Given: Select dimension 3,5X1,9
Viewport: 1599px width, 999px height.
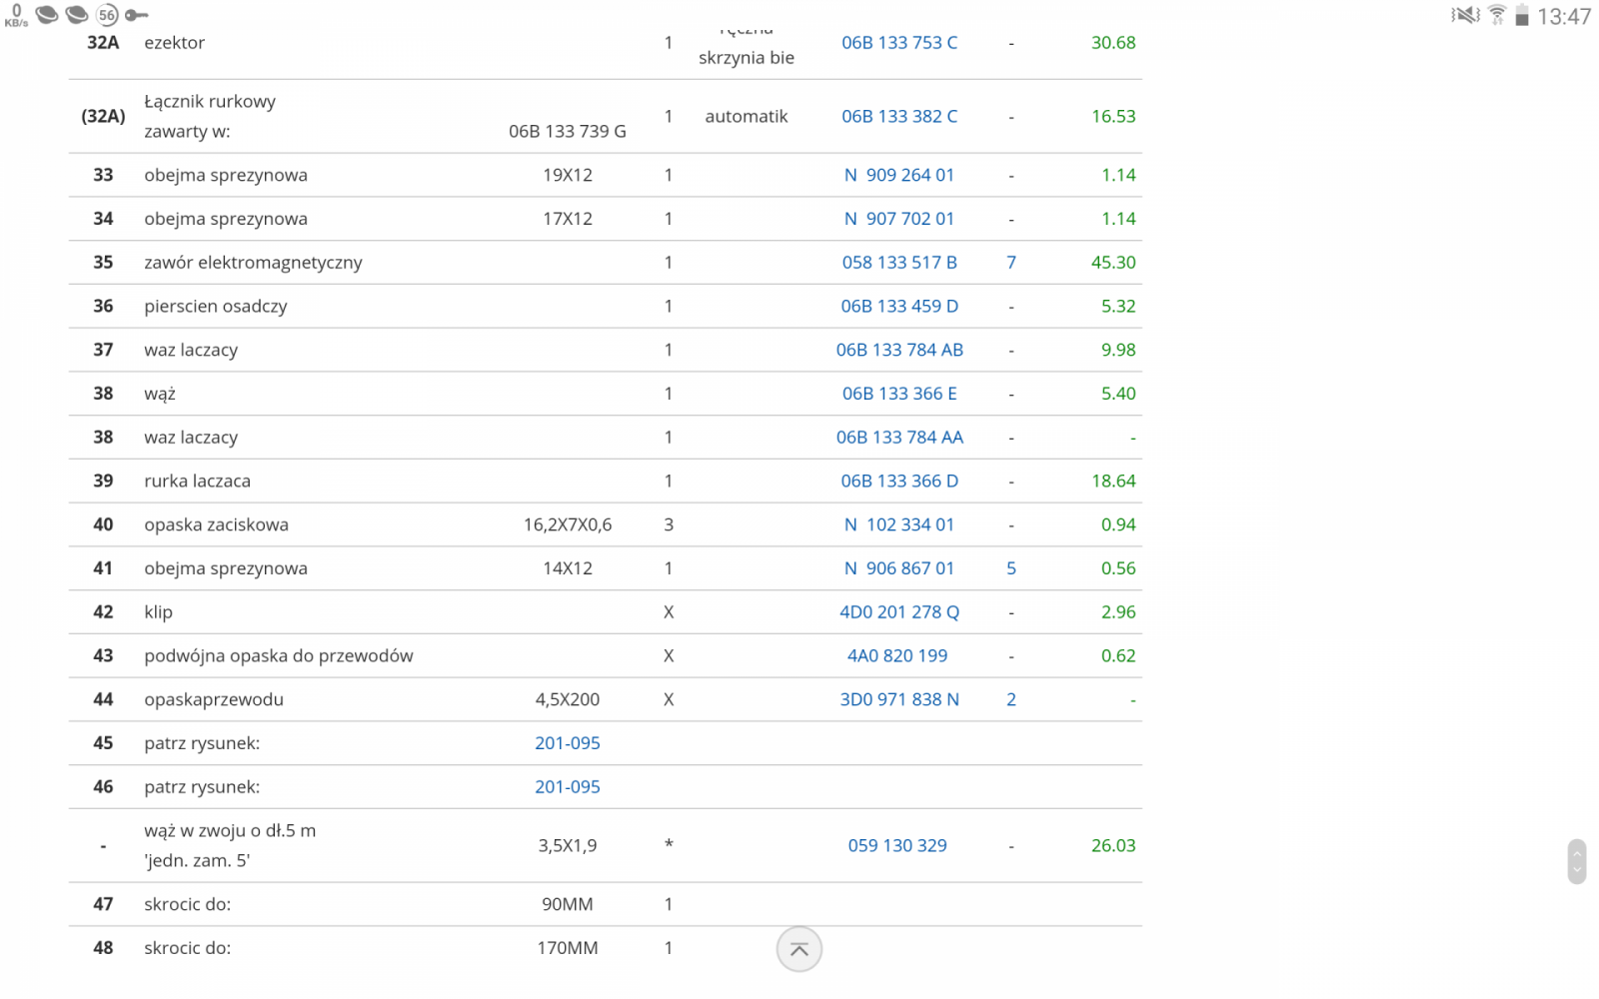Looking at the screenshot, I should (x=568, y=846).
